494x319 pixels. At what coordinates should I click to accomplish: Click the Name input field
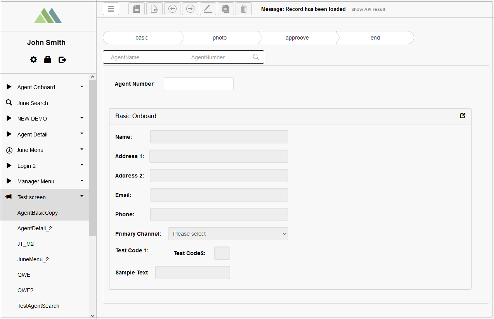coord(219,137)
